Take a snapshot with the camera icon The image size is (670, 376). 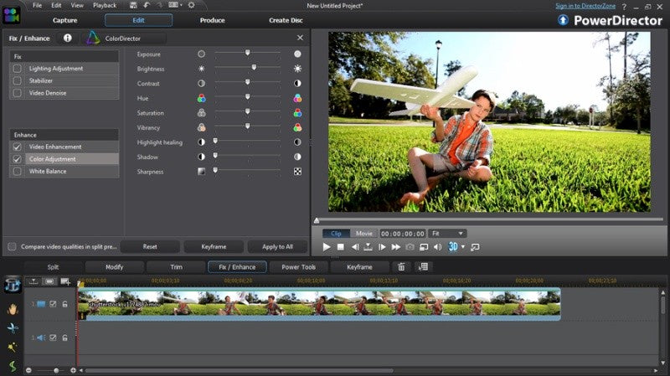click(x=410, y=247)
